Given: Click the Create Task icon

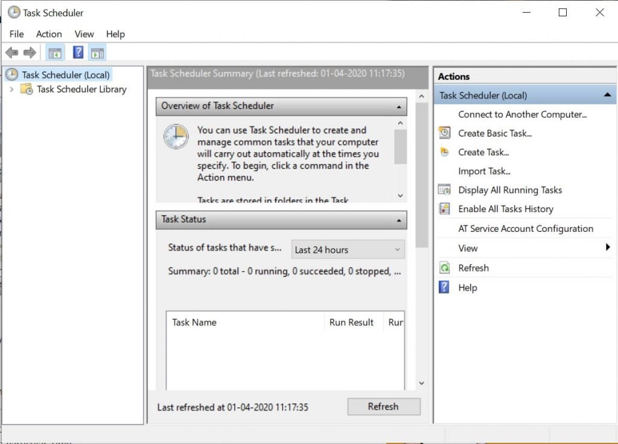Looking at the screenshot, I should tap(445, 152).
